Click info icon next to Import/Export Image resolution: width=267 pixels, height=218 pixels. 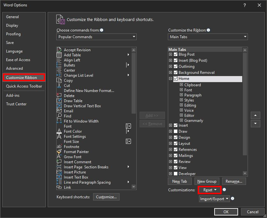(232, 199)
